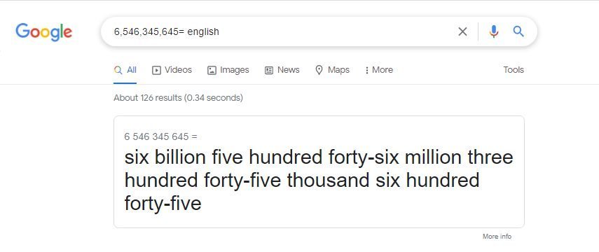
Task: Click the Google logo
Action: (x=43, y=31)
